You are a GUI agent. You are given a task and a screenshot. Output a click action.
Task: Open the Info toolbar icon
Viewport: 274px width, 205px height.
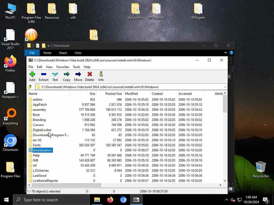pos(101,76)
